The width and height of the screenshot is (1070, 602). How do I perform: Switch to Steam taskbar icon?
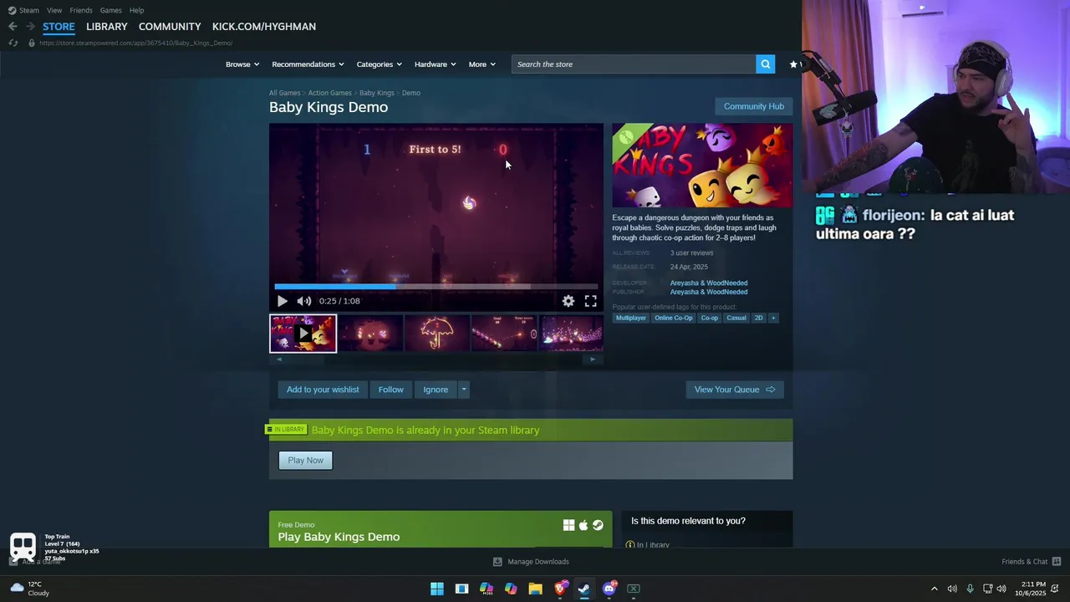(584, 589)
